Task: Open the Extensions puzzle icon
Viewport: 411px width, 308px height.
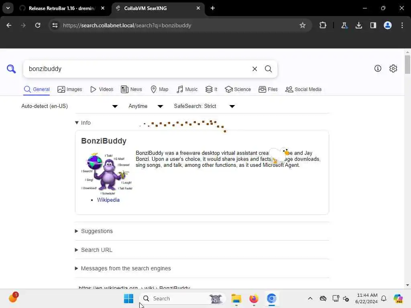Action: coord(323,25)
